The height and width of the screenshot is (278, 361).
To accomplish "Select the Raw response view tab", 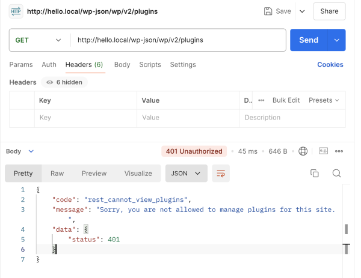I will click(x=57, y=174).
